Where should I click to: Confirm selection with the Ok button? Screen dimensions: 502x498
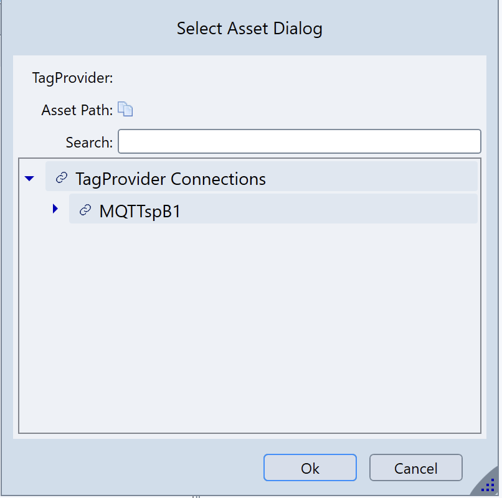pyautogui.click(x=310, y=468)
